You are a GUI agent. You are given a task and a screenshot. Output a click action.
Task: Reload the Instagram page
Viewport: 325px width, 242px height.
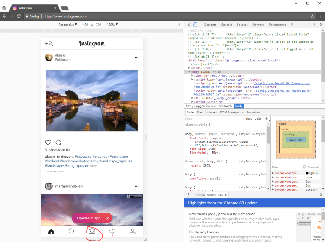tap(19, 16)
